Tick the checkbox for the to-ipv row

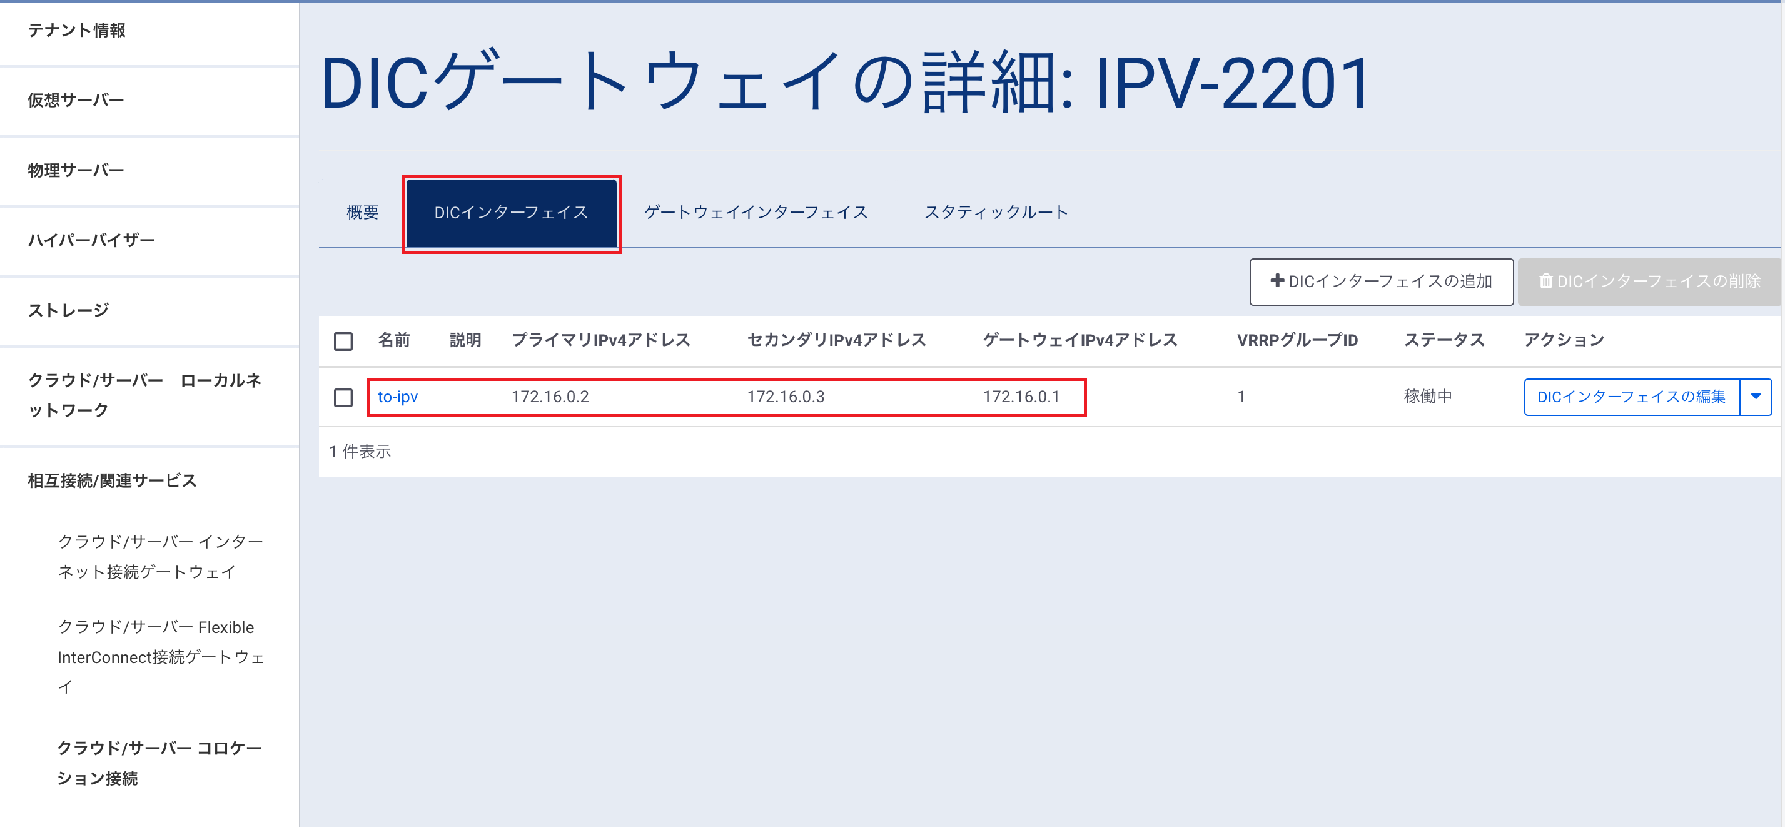(343, 397)
